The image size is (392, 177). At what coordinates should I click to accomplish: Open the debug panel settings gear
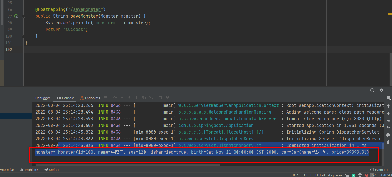coord(381,90)
